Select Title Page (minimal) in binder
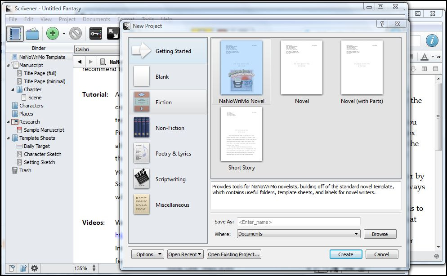The height and width of the screenshot is (276, 447). coord(45,81)
